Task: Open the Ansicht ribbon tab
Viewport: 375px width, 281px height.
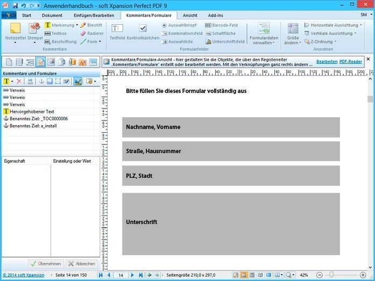Action: [x=190, y=15]
